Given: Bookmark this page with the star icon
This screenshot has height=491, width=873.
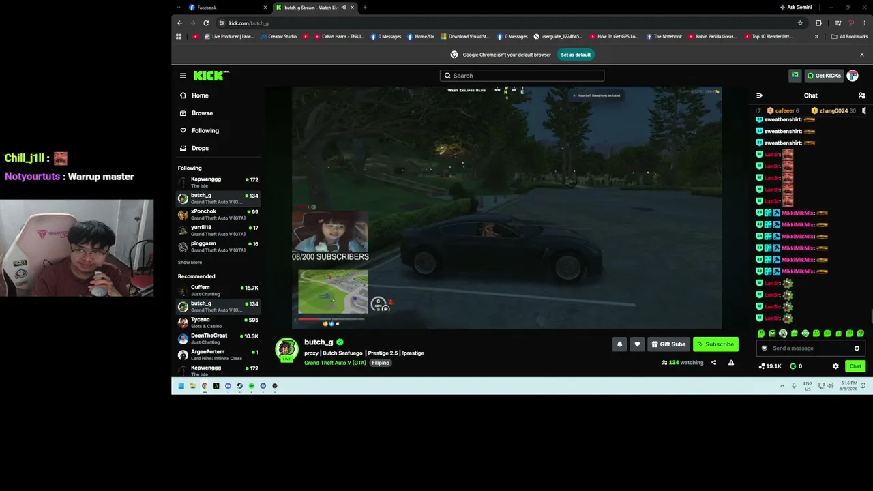Looking at the screenshot, I should pyautogui.click(x=800, y=23).
